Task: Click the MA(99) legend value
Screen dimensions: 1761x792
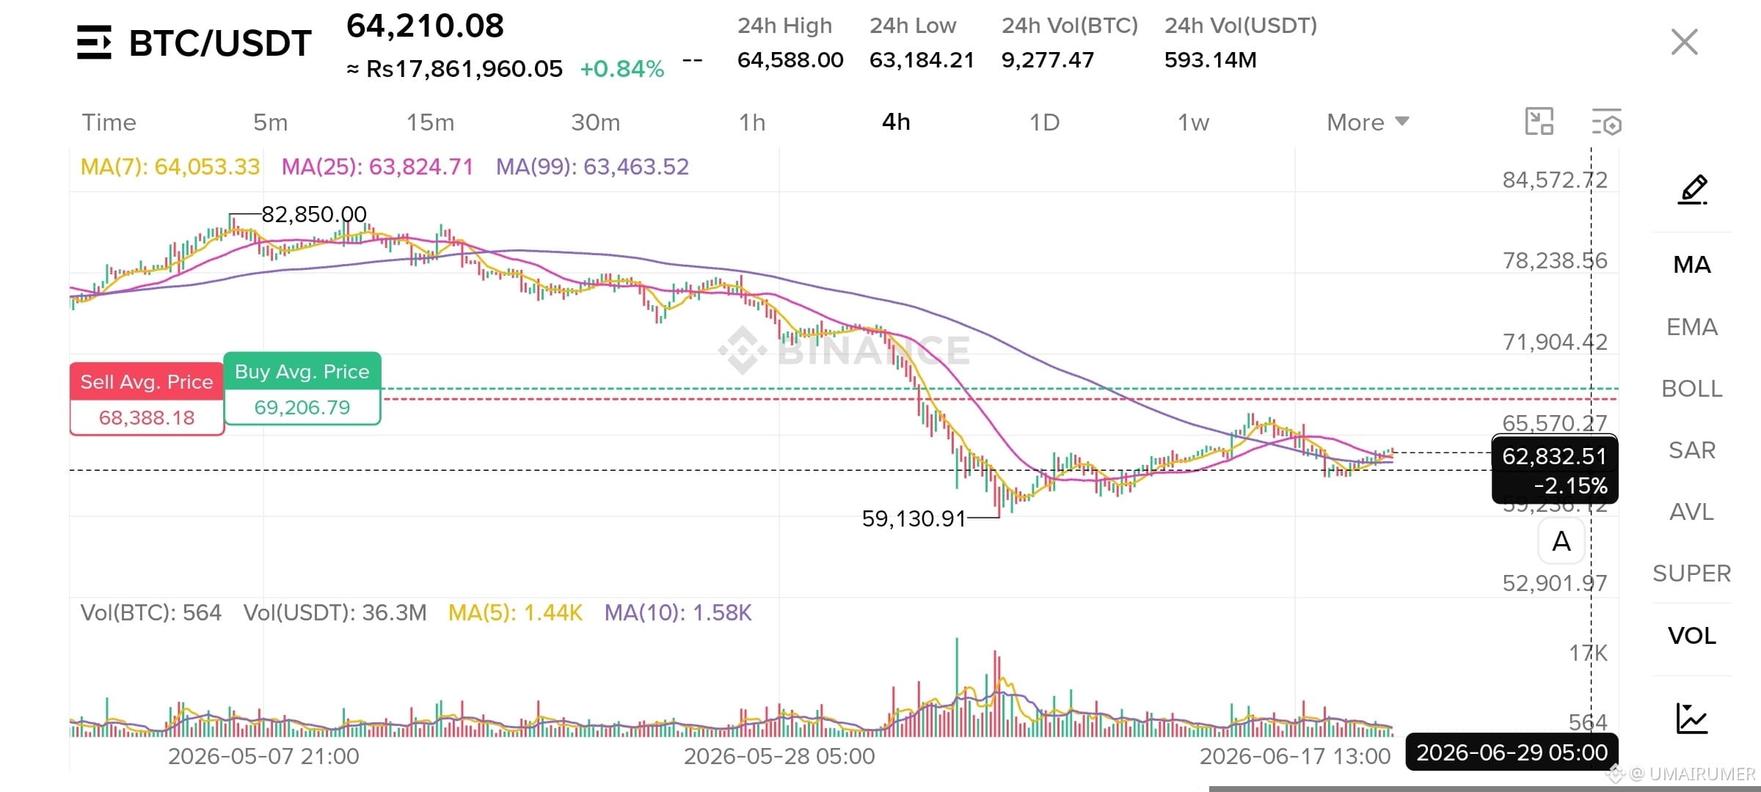Action: click(592, 166)
